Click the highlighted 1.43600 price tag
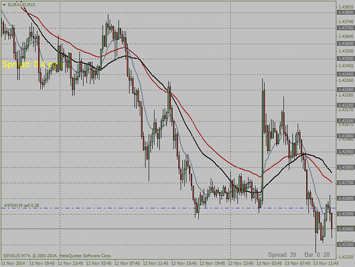Viewport: 355px width, 267px height. coord(345,43)
